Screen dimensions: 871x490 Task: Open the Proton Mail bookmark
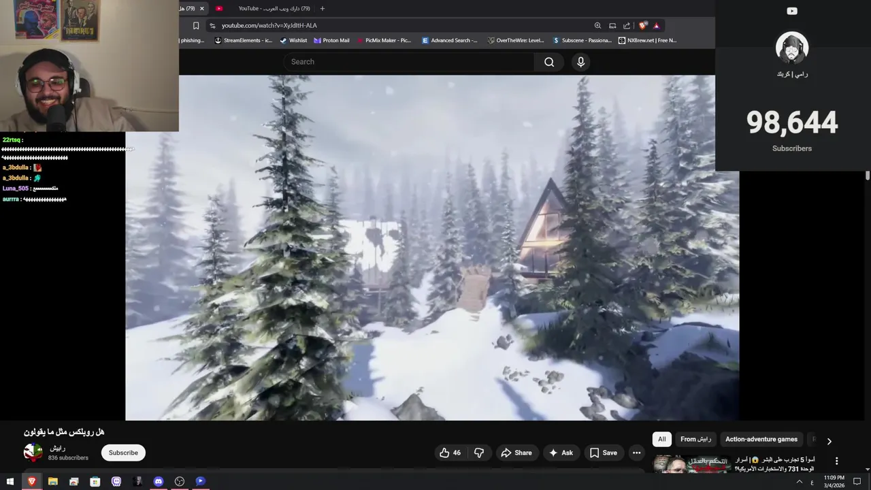(331, 40)
